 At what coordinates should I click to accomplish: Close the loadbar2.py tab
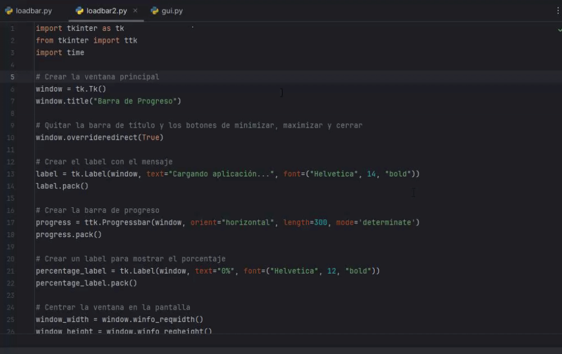pos(135,11)
